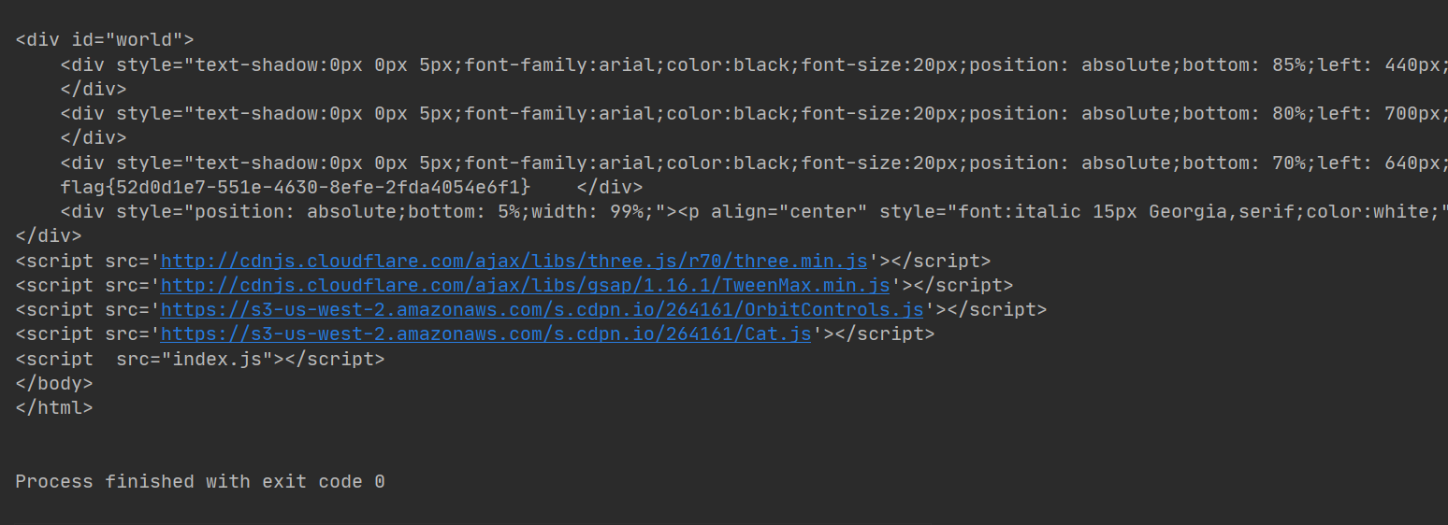Click the div line with bottom: 70%
1448x525 pixels.
(x=748, y=163)
